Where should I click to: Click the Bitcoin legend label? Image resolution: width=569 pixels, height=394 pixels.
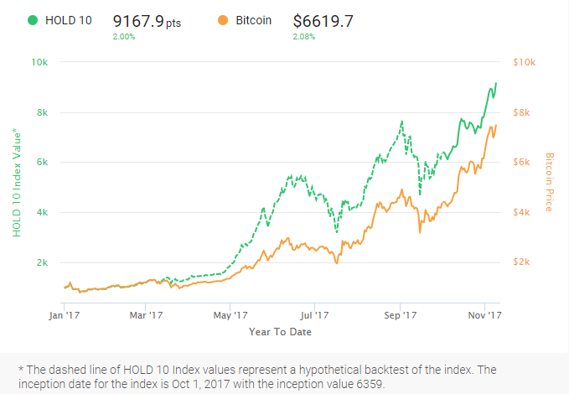point(254,20)
